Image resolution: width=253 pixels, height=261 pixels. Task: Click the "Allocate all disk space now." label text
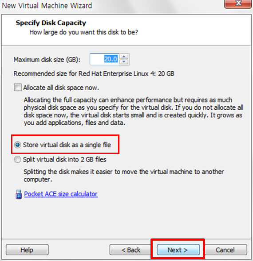click(61, 88)
